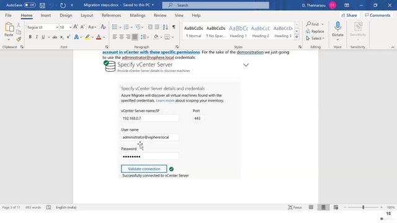Viewport: 397px width, 223px height.
Task: Open the Design tab
Action: (66, 15)
